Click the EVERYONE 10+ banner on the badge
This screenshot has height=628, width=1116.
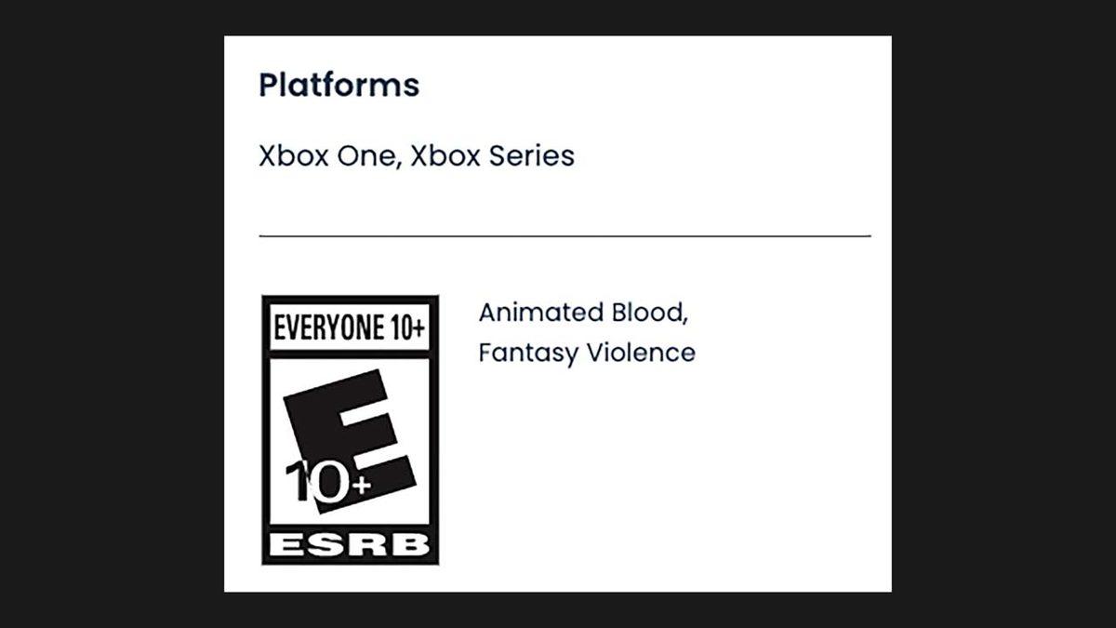pos(350,327)
